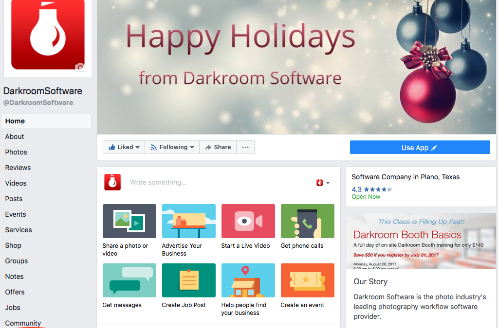Open the Photos section

point(16,152)
